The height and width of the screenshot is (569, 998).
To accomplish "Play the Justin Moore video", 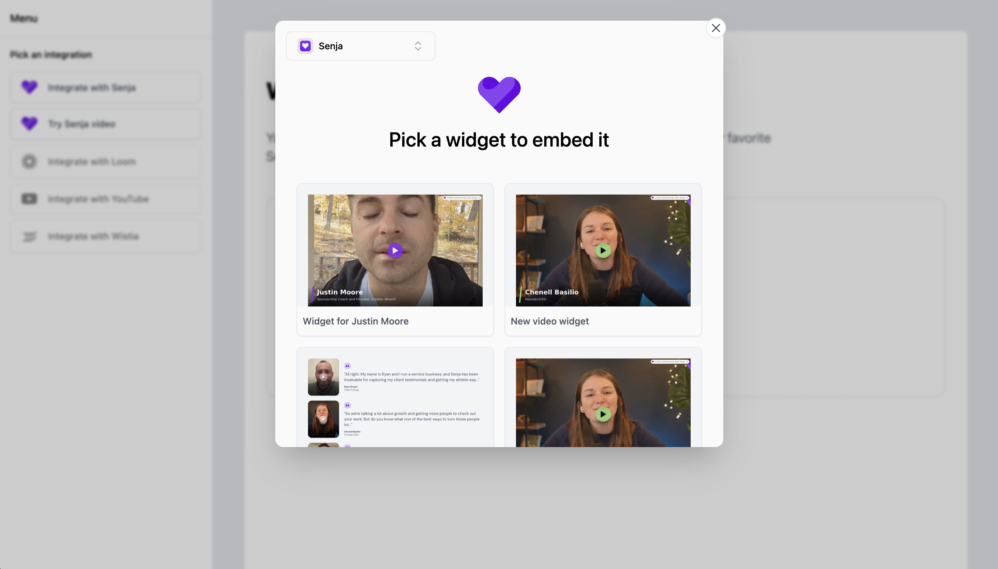I will (395, 251).
